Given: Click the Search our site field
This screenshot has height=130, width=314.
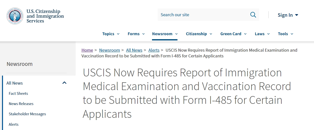Looking at the screenshot, I should [204, 15].
